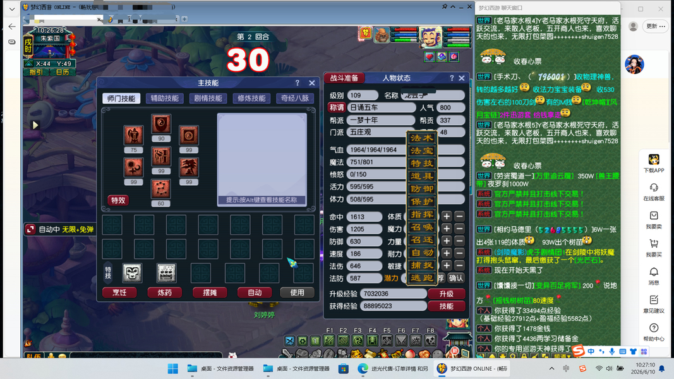Open 在线客服 customer service
The width and height of the screenshot is (674, 379).
click(654, 192)
